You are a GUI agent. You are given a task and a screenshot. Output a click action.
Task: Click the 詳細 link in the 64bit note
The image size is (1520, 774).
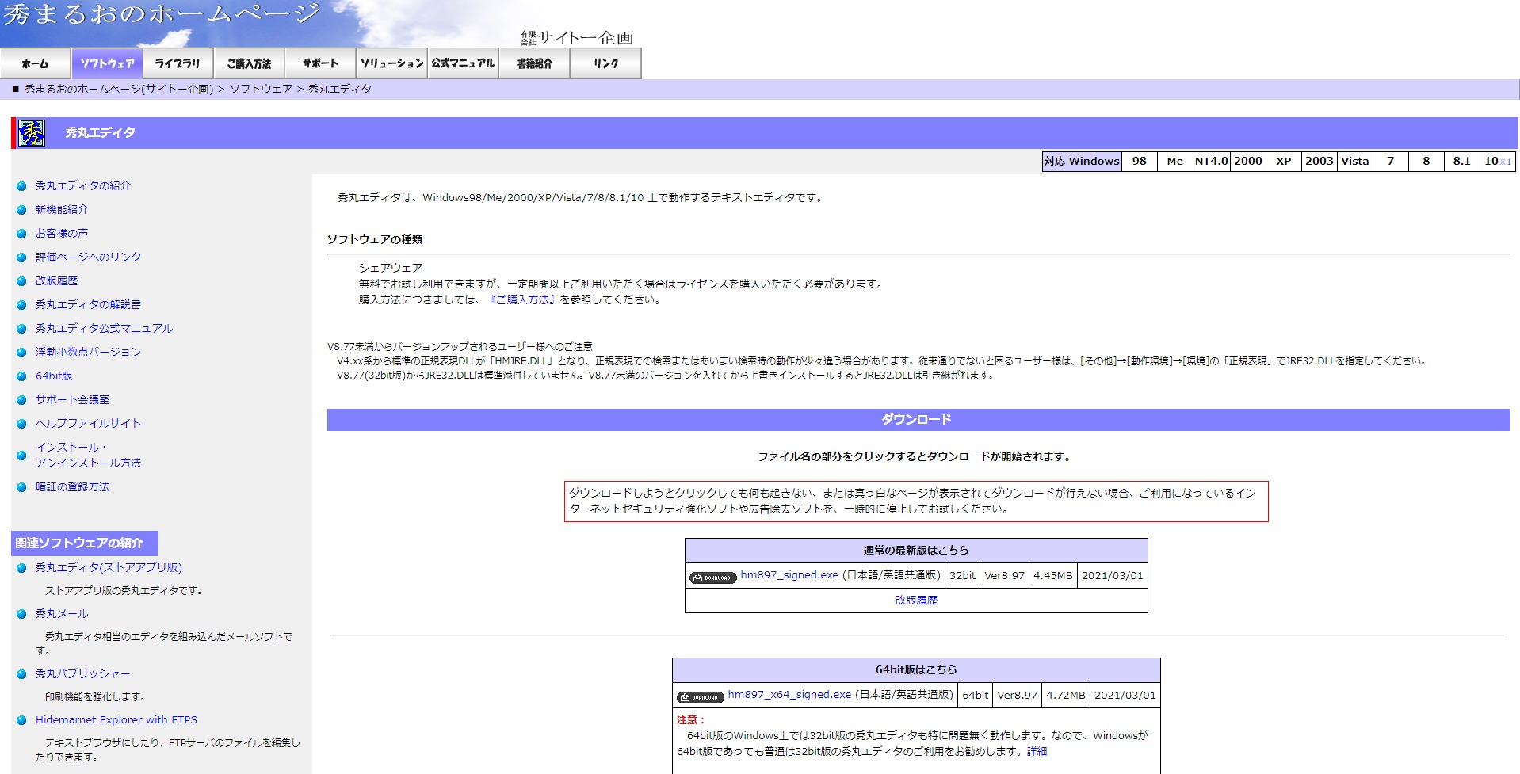tap(1037, 751)
